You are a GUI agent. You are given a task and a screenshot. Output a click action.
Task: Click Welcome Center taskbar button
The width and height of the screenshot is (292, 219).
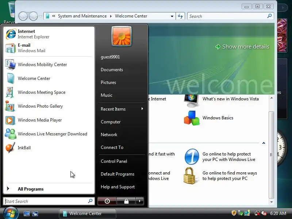[88, 214]
